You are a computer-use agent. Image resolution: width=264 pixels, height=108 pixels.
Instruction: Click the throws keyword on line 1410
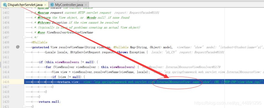coord(122,52)
